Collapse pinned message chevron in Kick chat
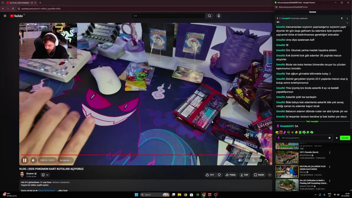 point(347,23)
